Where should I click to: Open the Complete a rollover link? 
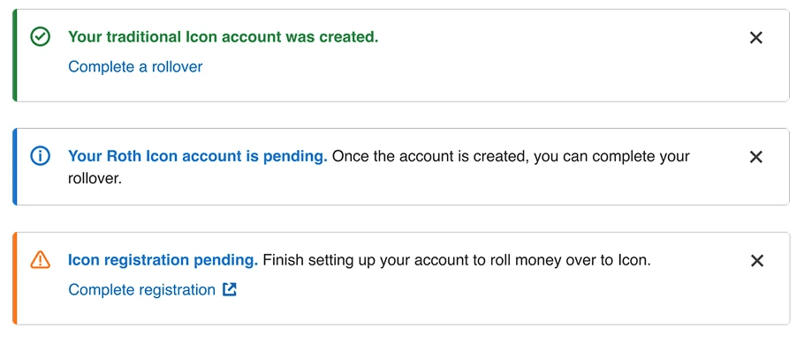point(135,66)
